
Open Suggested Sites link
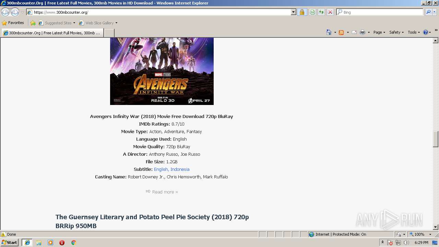point(57,23)
